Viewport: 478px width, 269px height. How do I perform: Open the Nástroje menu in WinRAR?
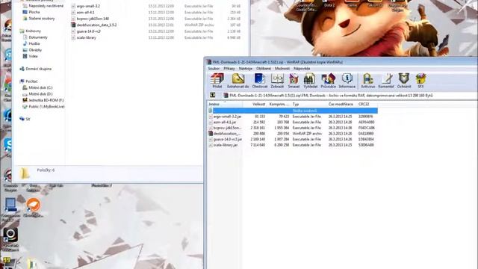tap(246, 69)
